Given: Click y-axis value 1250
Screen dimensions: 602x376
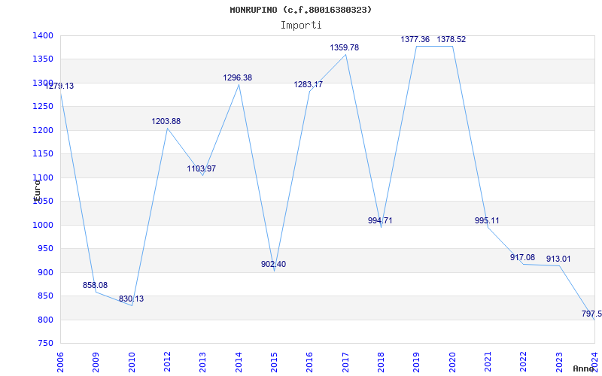Looking at the screenshot, I should 43,107.
